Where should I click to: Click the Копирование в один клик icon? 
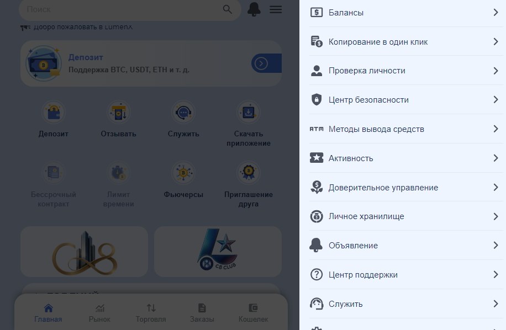coord(317,41)
